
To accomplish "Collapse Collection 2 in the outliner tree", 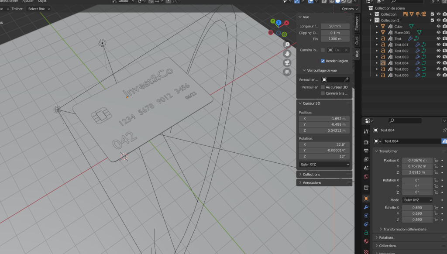I will point(371,20).
